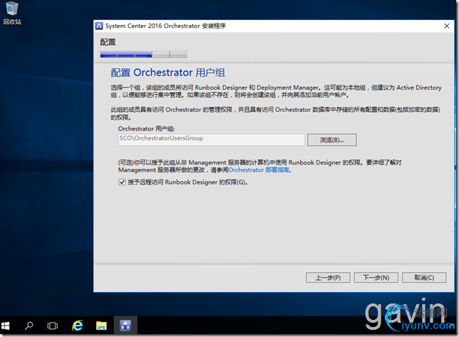
Task: Cancel setup with 取消(C) button
Action: tap(424, 278)
